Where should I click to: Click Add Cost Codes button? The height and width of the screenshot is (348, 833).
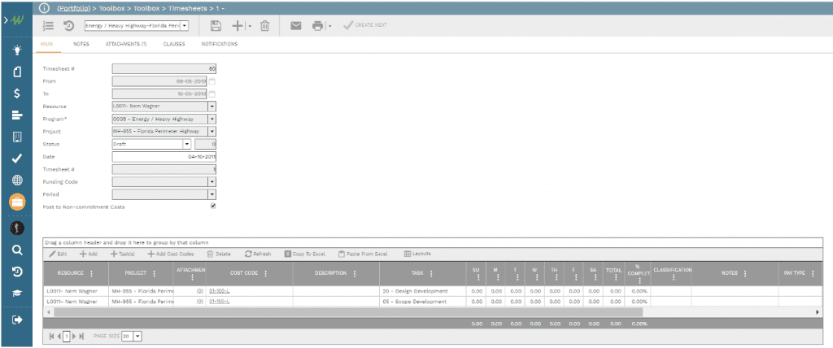170,254
